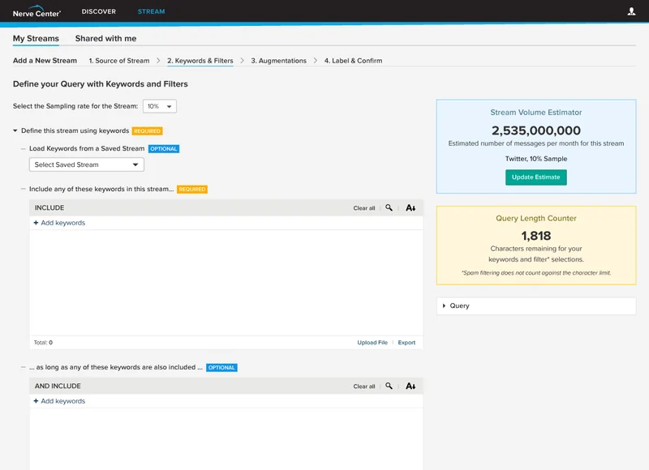The height and width of the screenshot is (470, 649).
Task: Open the STREAM menu
Action: tap(151, 11)
